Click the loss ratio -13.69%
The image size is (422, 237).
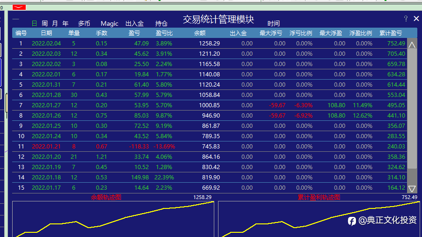[164, 147]
